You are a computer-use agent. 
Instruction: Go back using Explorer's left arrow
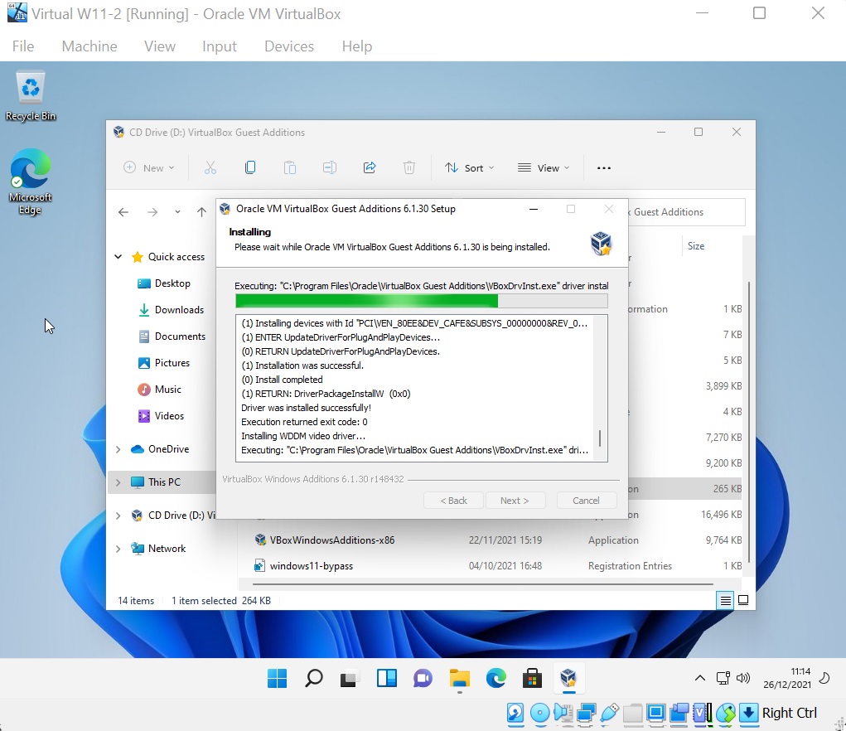[123, 212]
